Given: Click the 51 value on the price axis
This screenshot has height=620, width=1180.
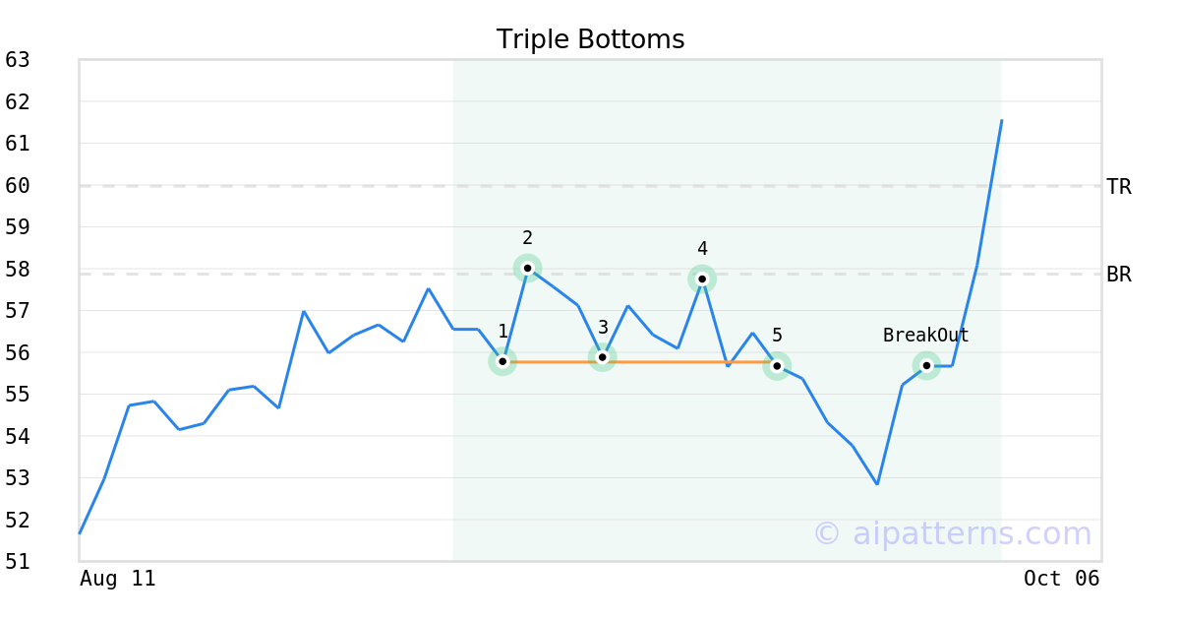Looking at the screenshot, I should pos(18,562).
